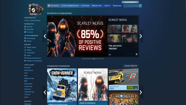Open the Киберспорт tag link
The image size is (186, 105).
coord(28,104)
